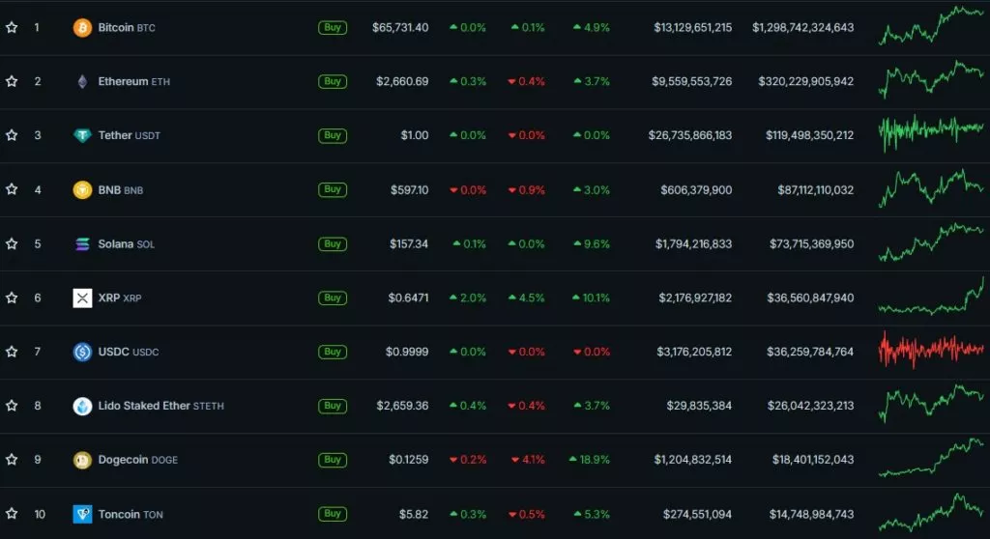View the Bitcoin 7-day sparkline chart
The image size is (990, 539).
(930, 26)
